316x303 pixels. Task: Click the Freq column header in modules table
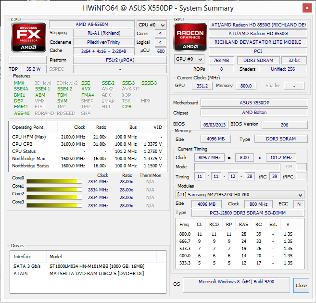click(x=184, y=225)
